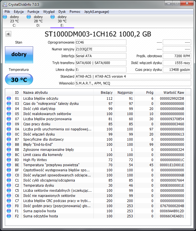This screenshot has width=196, height=231.
Task: Click the previous disk arrow button
Action: (8, 34)
